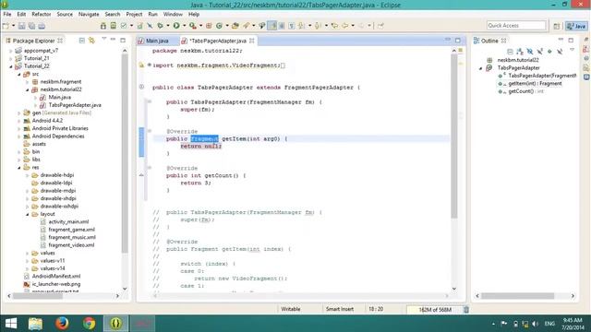Collapse the layout folder node
This screenshot has height=332, width=591.
click(27, 214)
